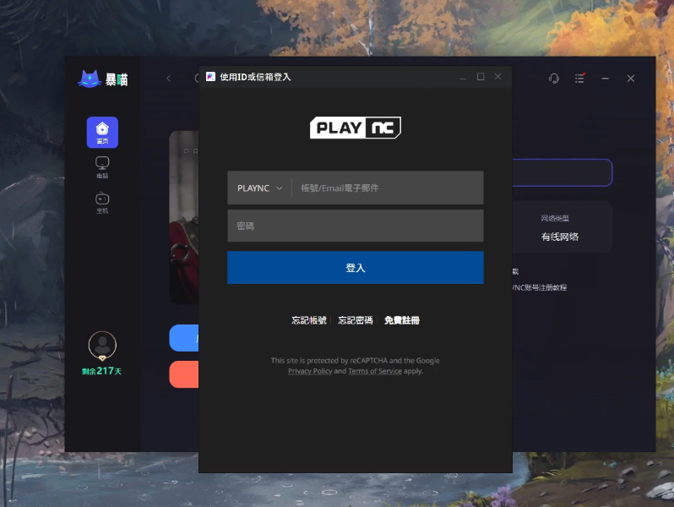Click the outlined search box in 暴喵
Image resolution: width=674 pixels, height=507 pixels.
(563, 172)
